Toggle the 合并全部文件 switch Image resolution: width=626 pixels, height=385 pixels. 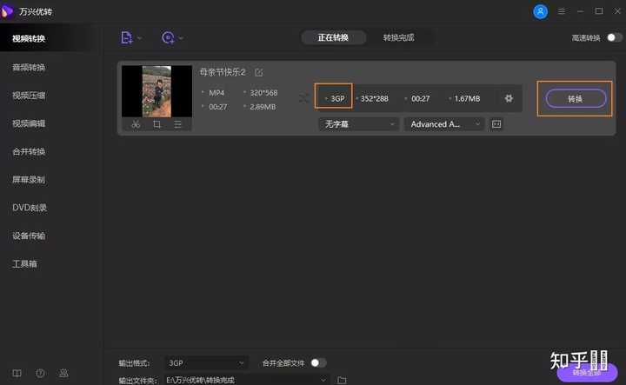click(x=318, y=362)
